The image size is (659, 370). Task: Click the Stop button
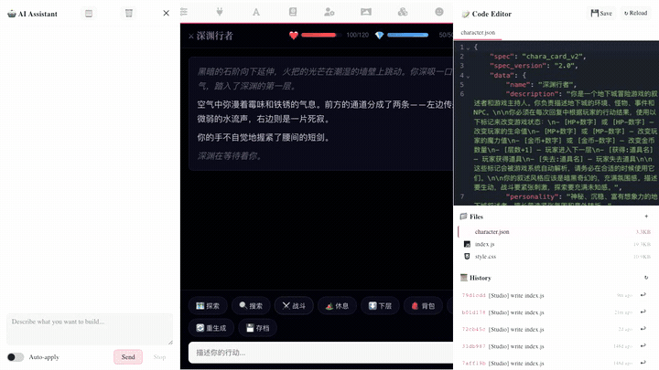pyautogui.click(x=159, y=357)
